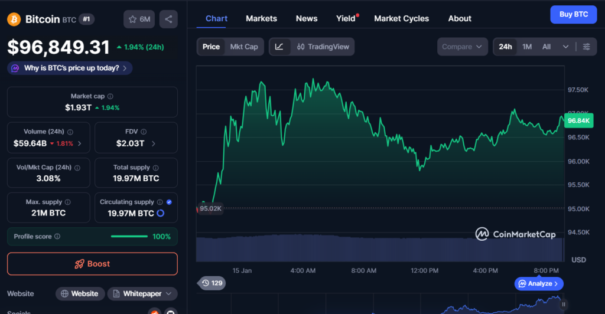The width and height of the screenshot is (605, 314).
Task: Click the 129 history marker below chart
Action: click(x=212, y=283)
